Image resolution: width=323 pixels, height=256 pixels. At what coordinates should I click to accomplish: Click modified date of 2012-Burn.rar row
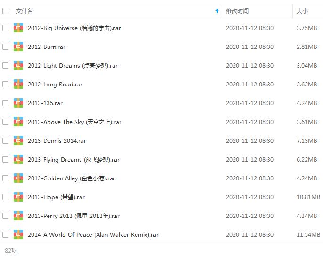click(x=250, y=47)
